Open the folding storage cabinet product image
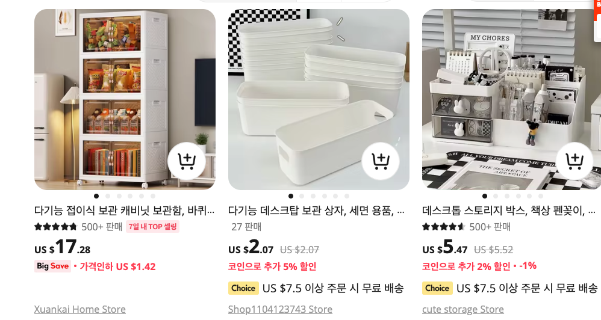 125,99
